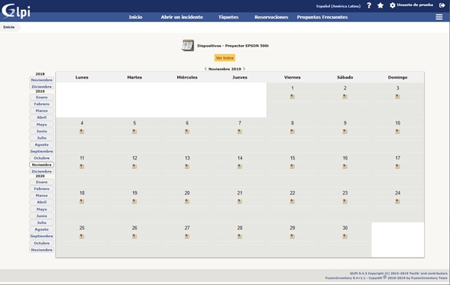Click the Domingo column header
The height and width of the screenshot is (285, 450).
(397, 77)
